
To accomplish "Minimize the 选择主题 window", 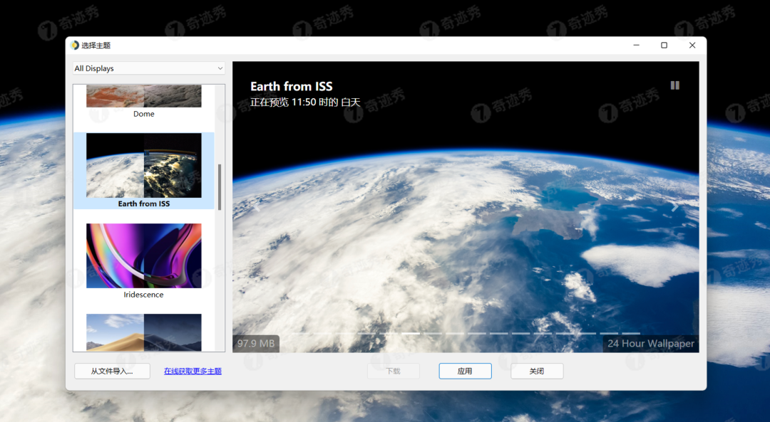I will (637, 45).
